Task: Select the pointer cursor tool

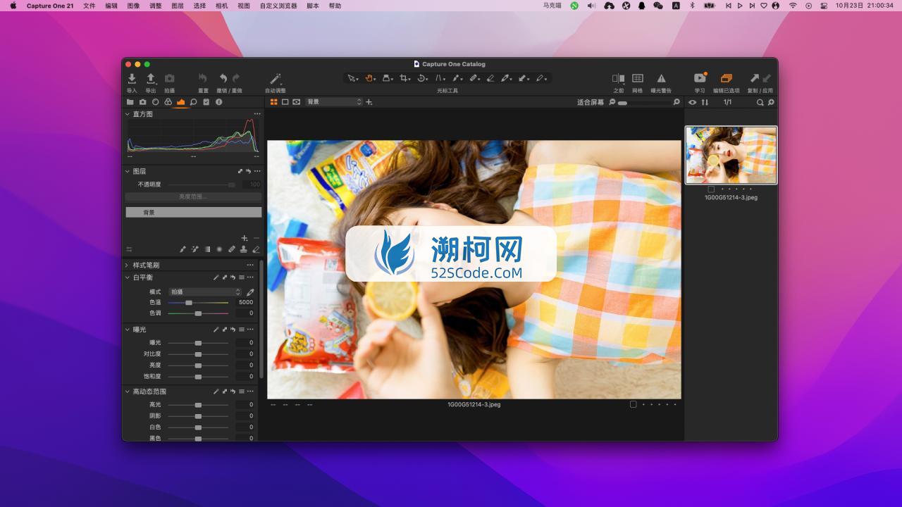Action: pos(352,78)
